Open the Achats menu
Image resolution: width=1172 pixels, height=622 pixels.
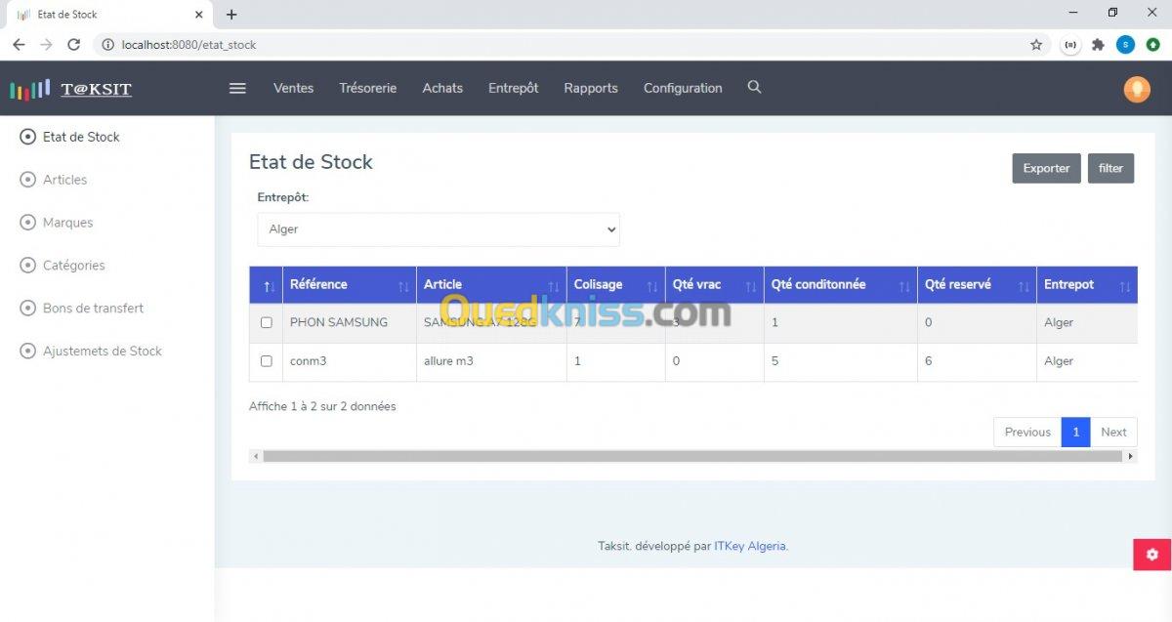tap(442, 88)
